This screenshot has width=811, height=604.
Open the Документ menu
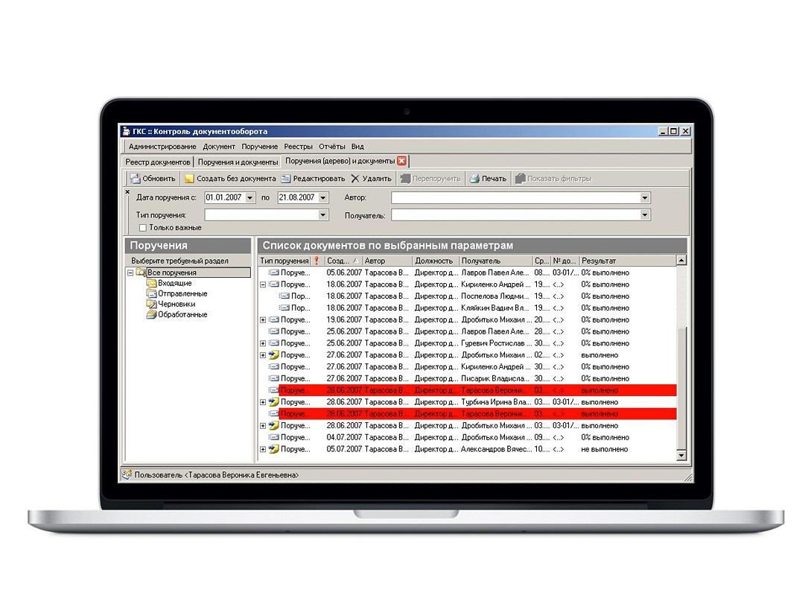pyautogui.click(x=219, y=147)
